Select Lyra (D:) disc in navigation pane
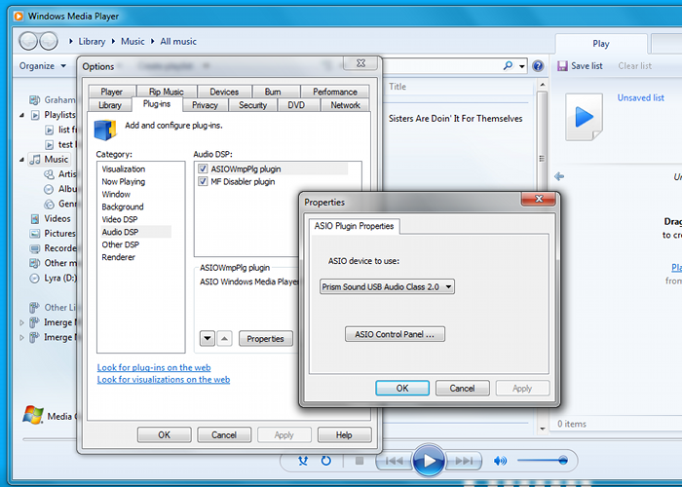682x487 pixels. [60, 278]
